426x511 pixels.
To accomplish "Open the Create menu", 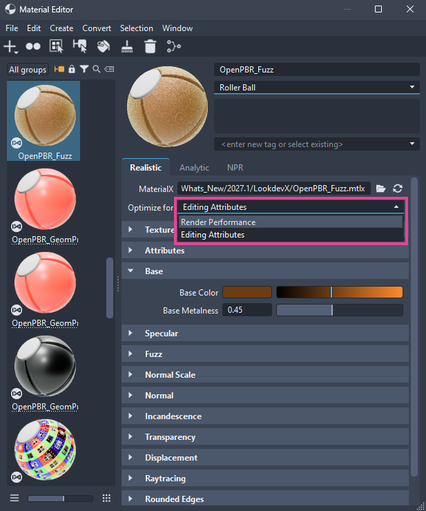I will (x=61, y=28).
